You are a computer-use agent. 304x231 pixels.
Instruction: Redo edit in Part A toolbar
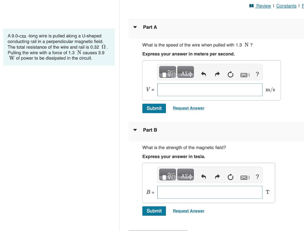pos(217,74)
